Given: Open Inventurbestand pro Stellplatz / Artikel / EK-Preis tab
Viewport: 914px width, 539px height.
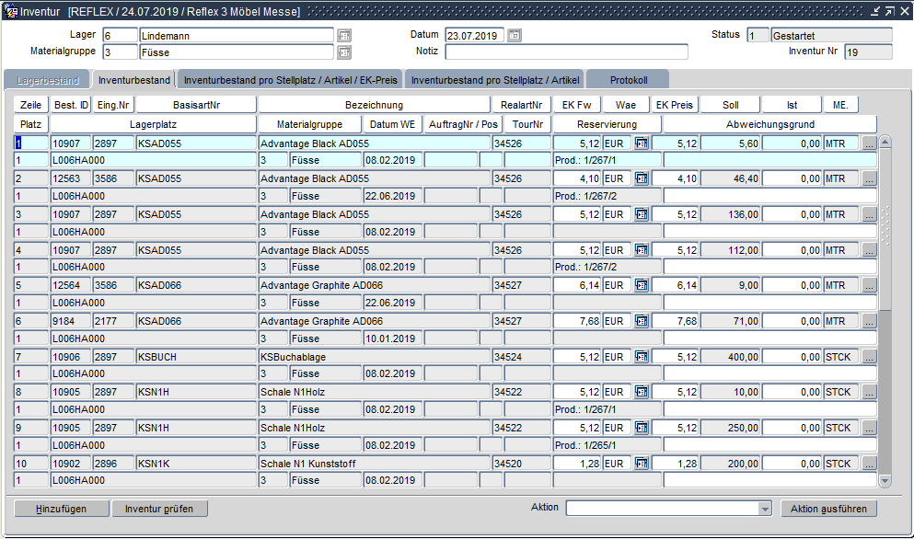Looking at the screenshot, I should [x=291, y=80].
